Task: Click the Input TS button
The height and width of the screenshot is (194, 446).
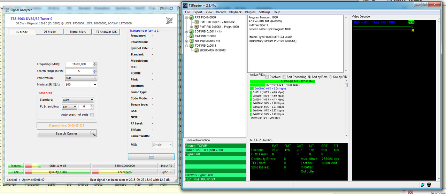Action: (167, 166)
